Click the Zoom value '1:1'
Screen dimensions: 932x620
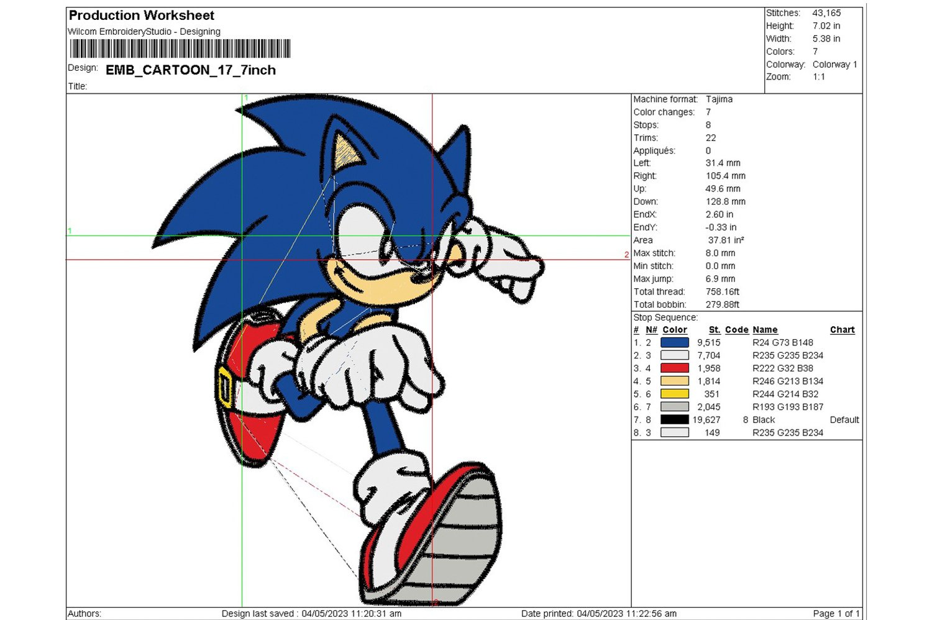coord(819,77)
